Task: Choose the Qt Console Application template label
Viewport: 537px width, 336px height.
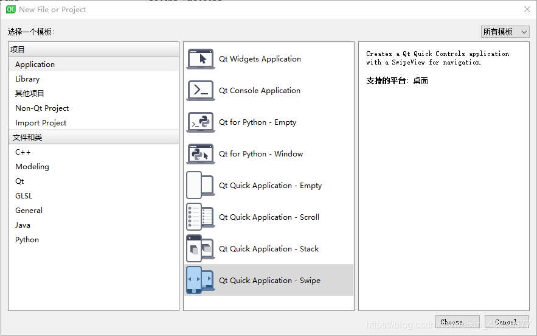Action: pos(260,91)
